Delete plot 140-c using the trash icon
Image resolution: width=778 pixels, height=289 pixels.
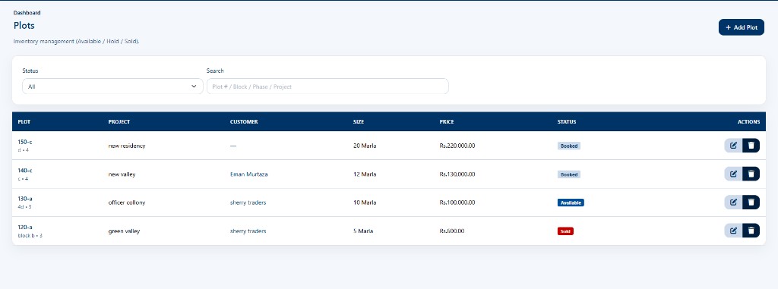[751, 174]
